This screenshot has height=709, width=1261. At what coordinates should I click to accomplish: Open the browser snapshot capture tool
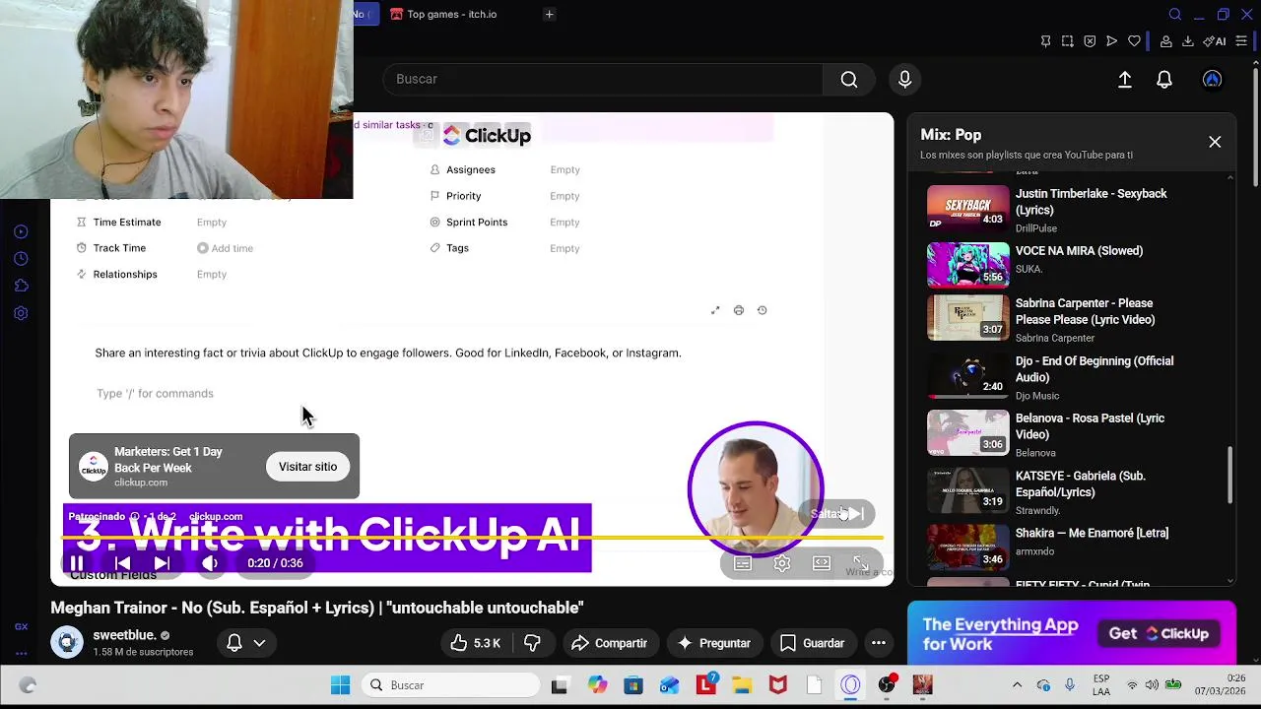[x=1068, y=41]
